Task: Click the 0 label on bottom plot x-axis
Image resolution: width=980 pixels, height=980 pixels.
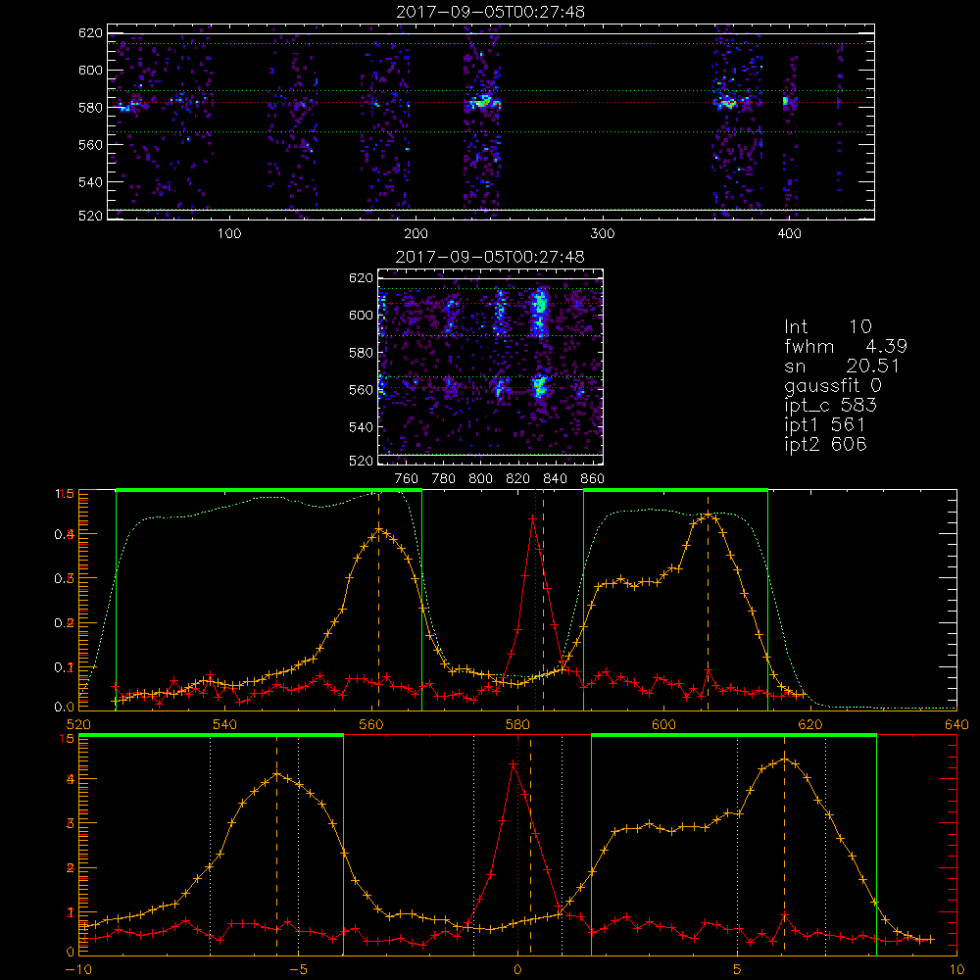Action: click(x=517, y=970)
